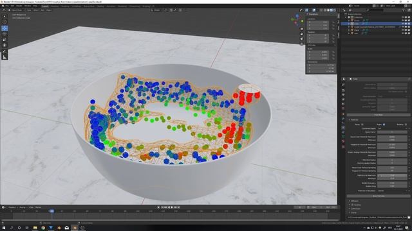Expand the Diffusion panel
Image resolution: width=412 pixels, height=231 pixels.
click(x=350, y=201)
